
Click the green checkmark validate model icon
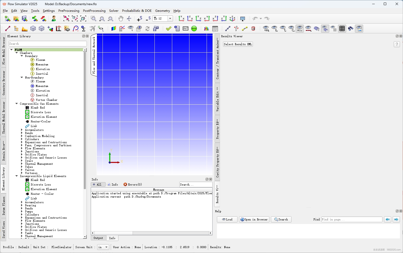click(169, 28)
